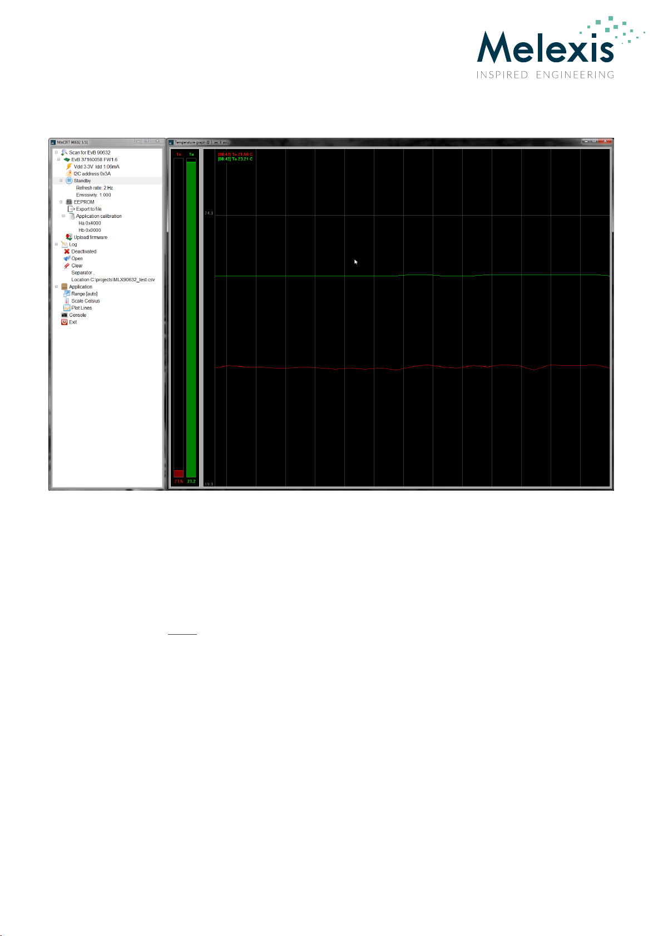The width and height of the screenshot is (663, 936).
Task: Click the red X Deactivated icon
Action: click(x=67, y=251)
